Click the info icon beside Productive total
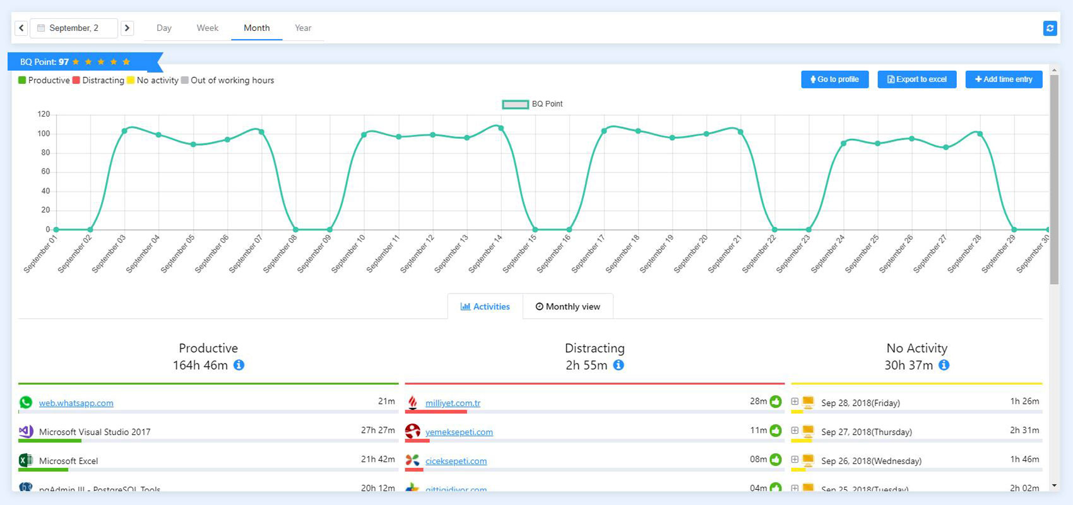1073x505 pixels. 239,365
